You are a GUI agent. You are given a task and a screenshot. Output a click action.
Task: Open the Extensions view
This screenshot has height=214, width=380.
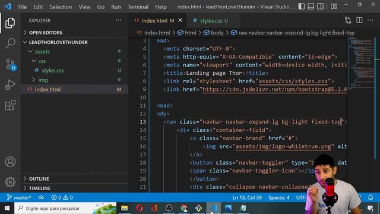pos(10,105)
